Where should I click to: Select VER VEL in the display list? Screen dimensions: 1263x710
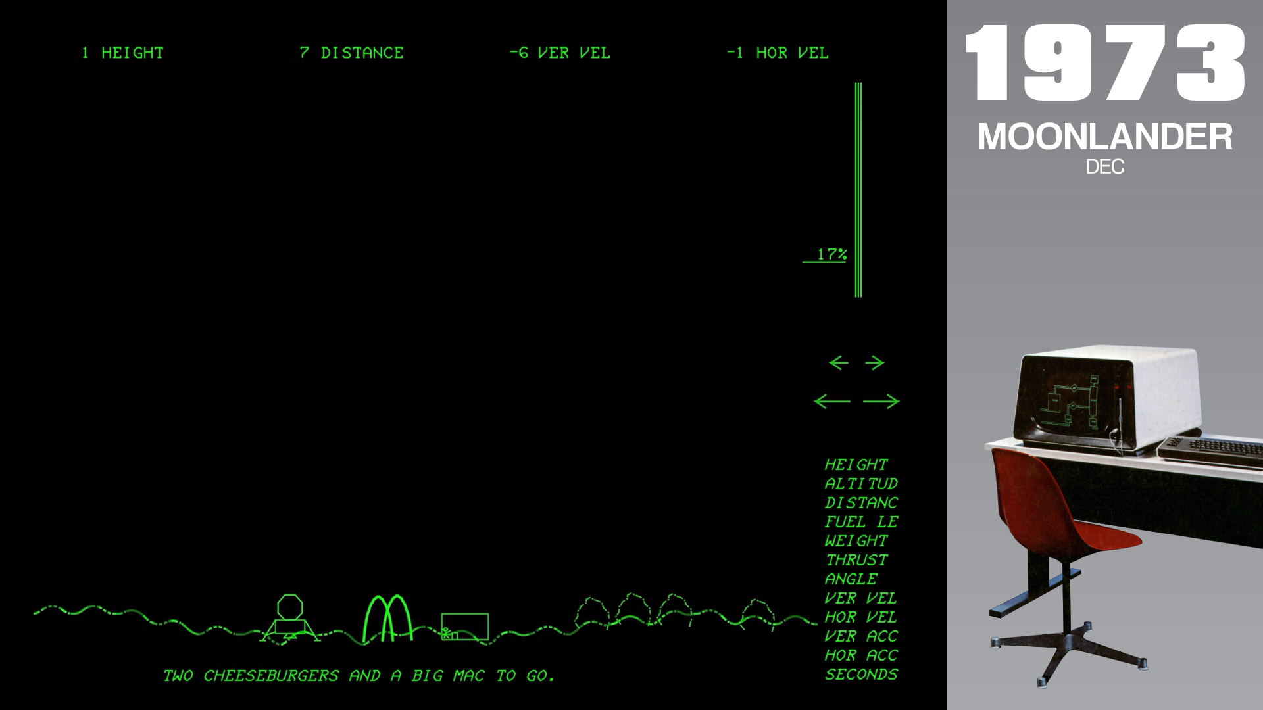pos(861,598)
